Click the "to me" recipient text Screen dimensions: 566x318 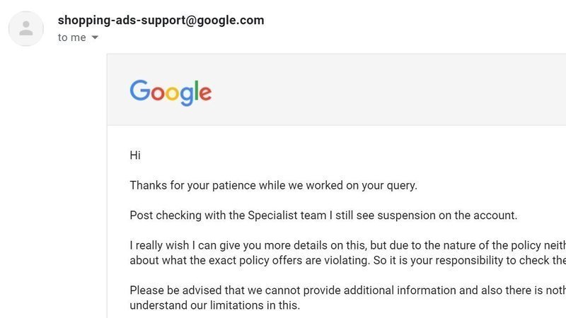click(x=72, y=37)
